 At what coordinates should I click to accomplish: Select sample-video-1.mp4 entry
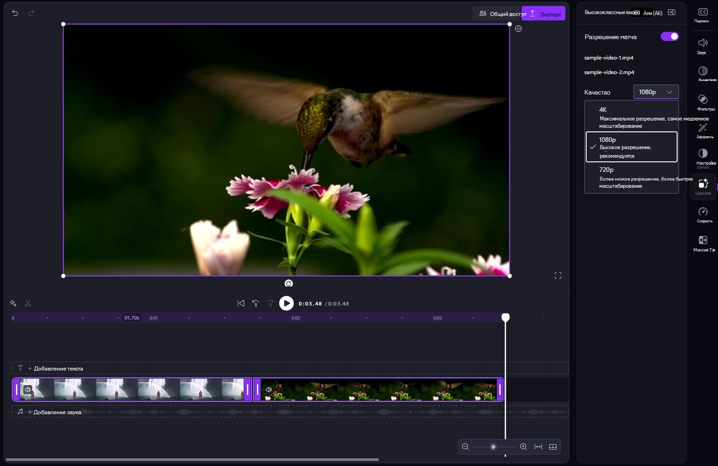click(x=608, y=58)
